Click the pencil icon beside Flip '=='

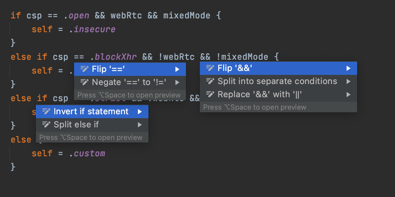click(85, 69)
